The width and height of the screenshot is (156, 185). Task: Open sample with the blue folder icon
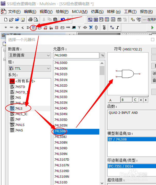point(17,19)
